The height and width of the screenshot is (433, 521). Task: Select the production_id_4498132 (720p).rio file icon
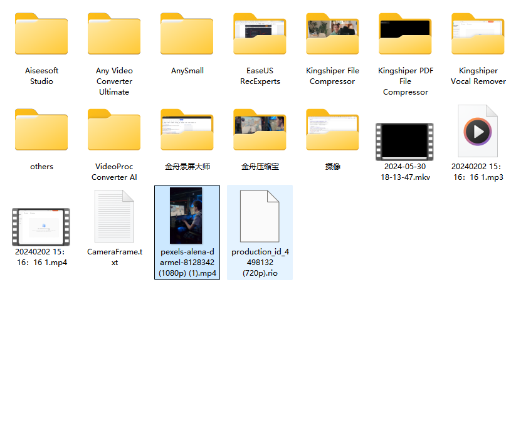[x=260, y=216]
